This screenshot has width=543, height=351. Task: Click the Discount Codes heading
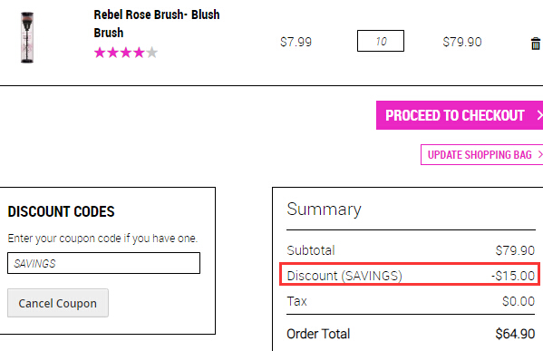pos(61,211)
